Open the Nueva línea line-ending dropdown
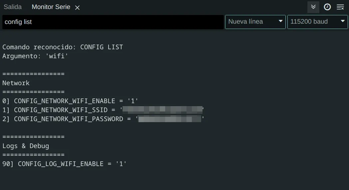The image size is (349, 190). pyautogui.click(x=255, y=22)
